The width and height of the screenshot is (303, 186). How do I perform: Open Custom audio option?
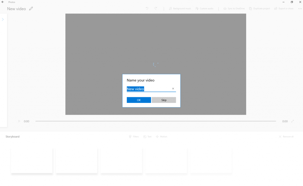point(204,9)
